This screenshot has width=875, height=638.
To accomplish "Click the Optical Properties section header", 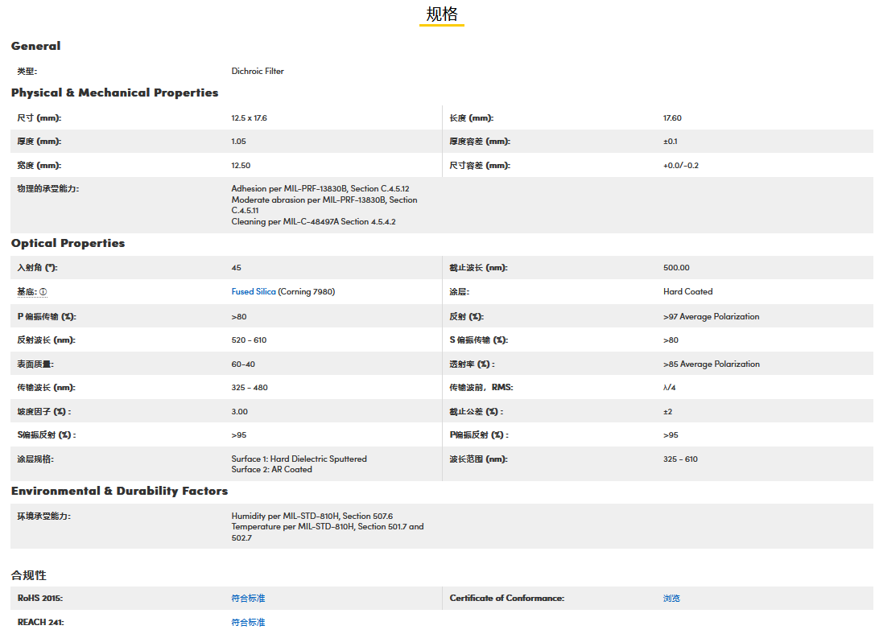I will click(x=68, y=243).
